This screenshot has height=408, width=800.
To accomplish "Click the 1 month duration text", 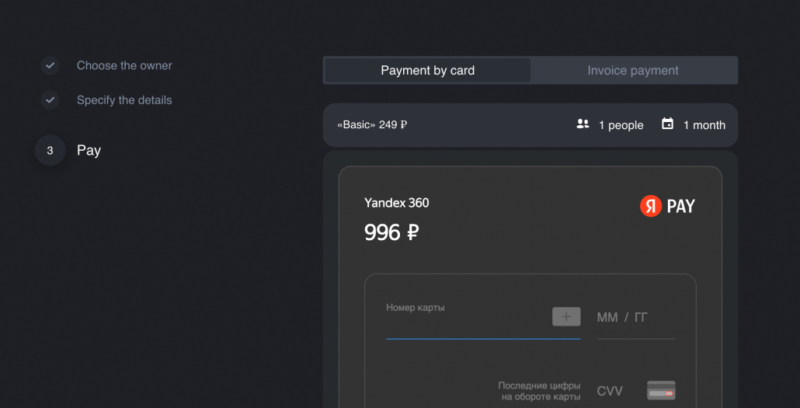I will tap(704, 125).
